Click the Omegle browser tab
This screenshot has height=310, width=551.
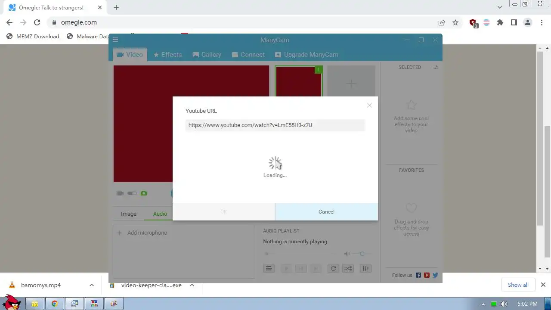click(54, 7)
